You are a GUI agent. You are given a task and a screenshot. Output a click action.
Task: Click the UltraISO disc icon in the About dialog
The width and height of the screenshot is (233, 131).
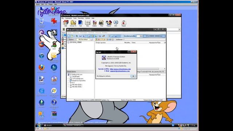click(104, 57)
